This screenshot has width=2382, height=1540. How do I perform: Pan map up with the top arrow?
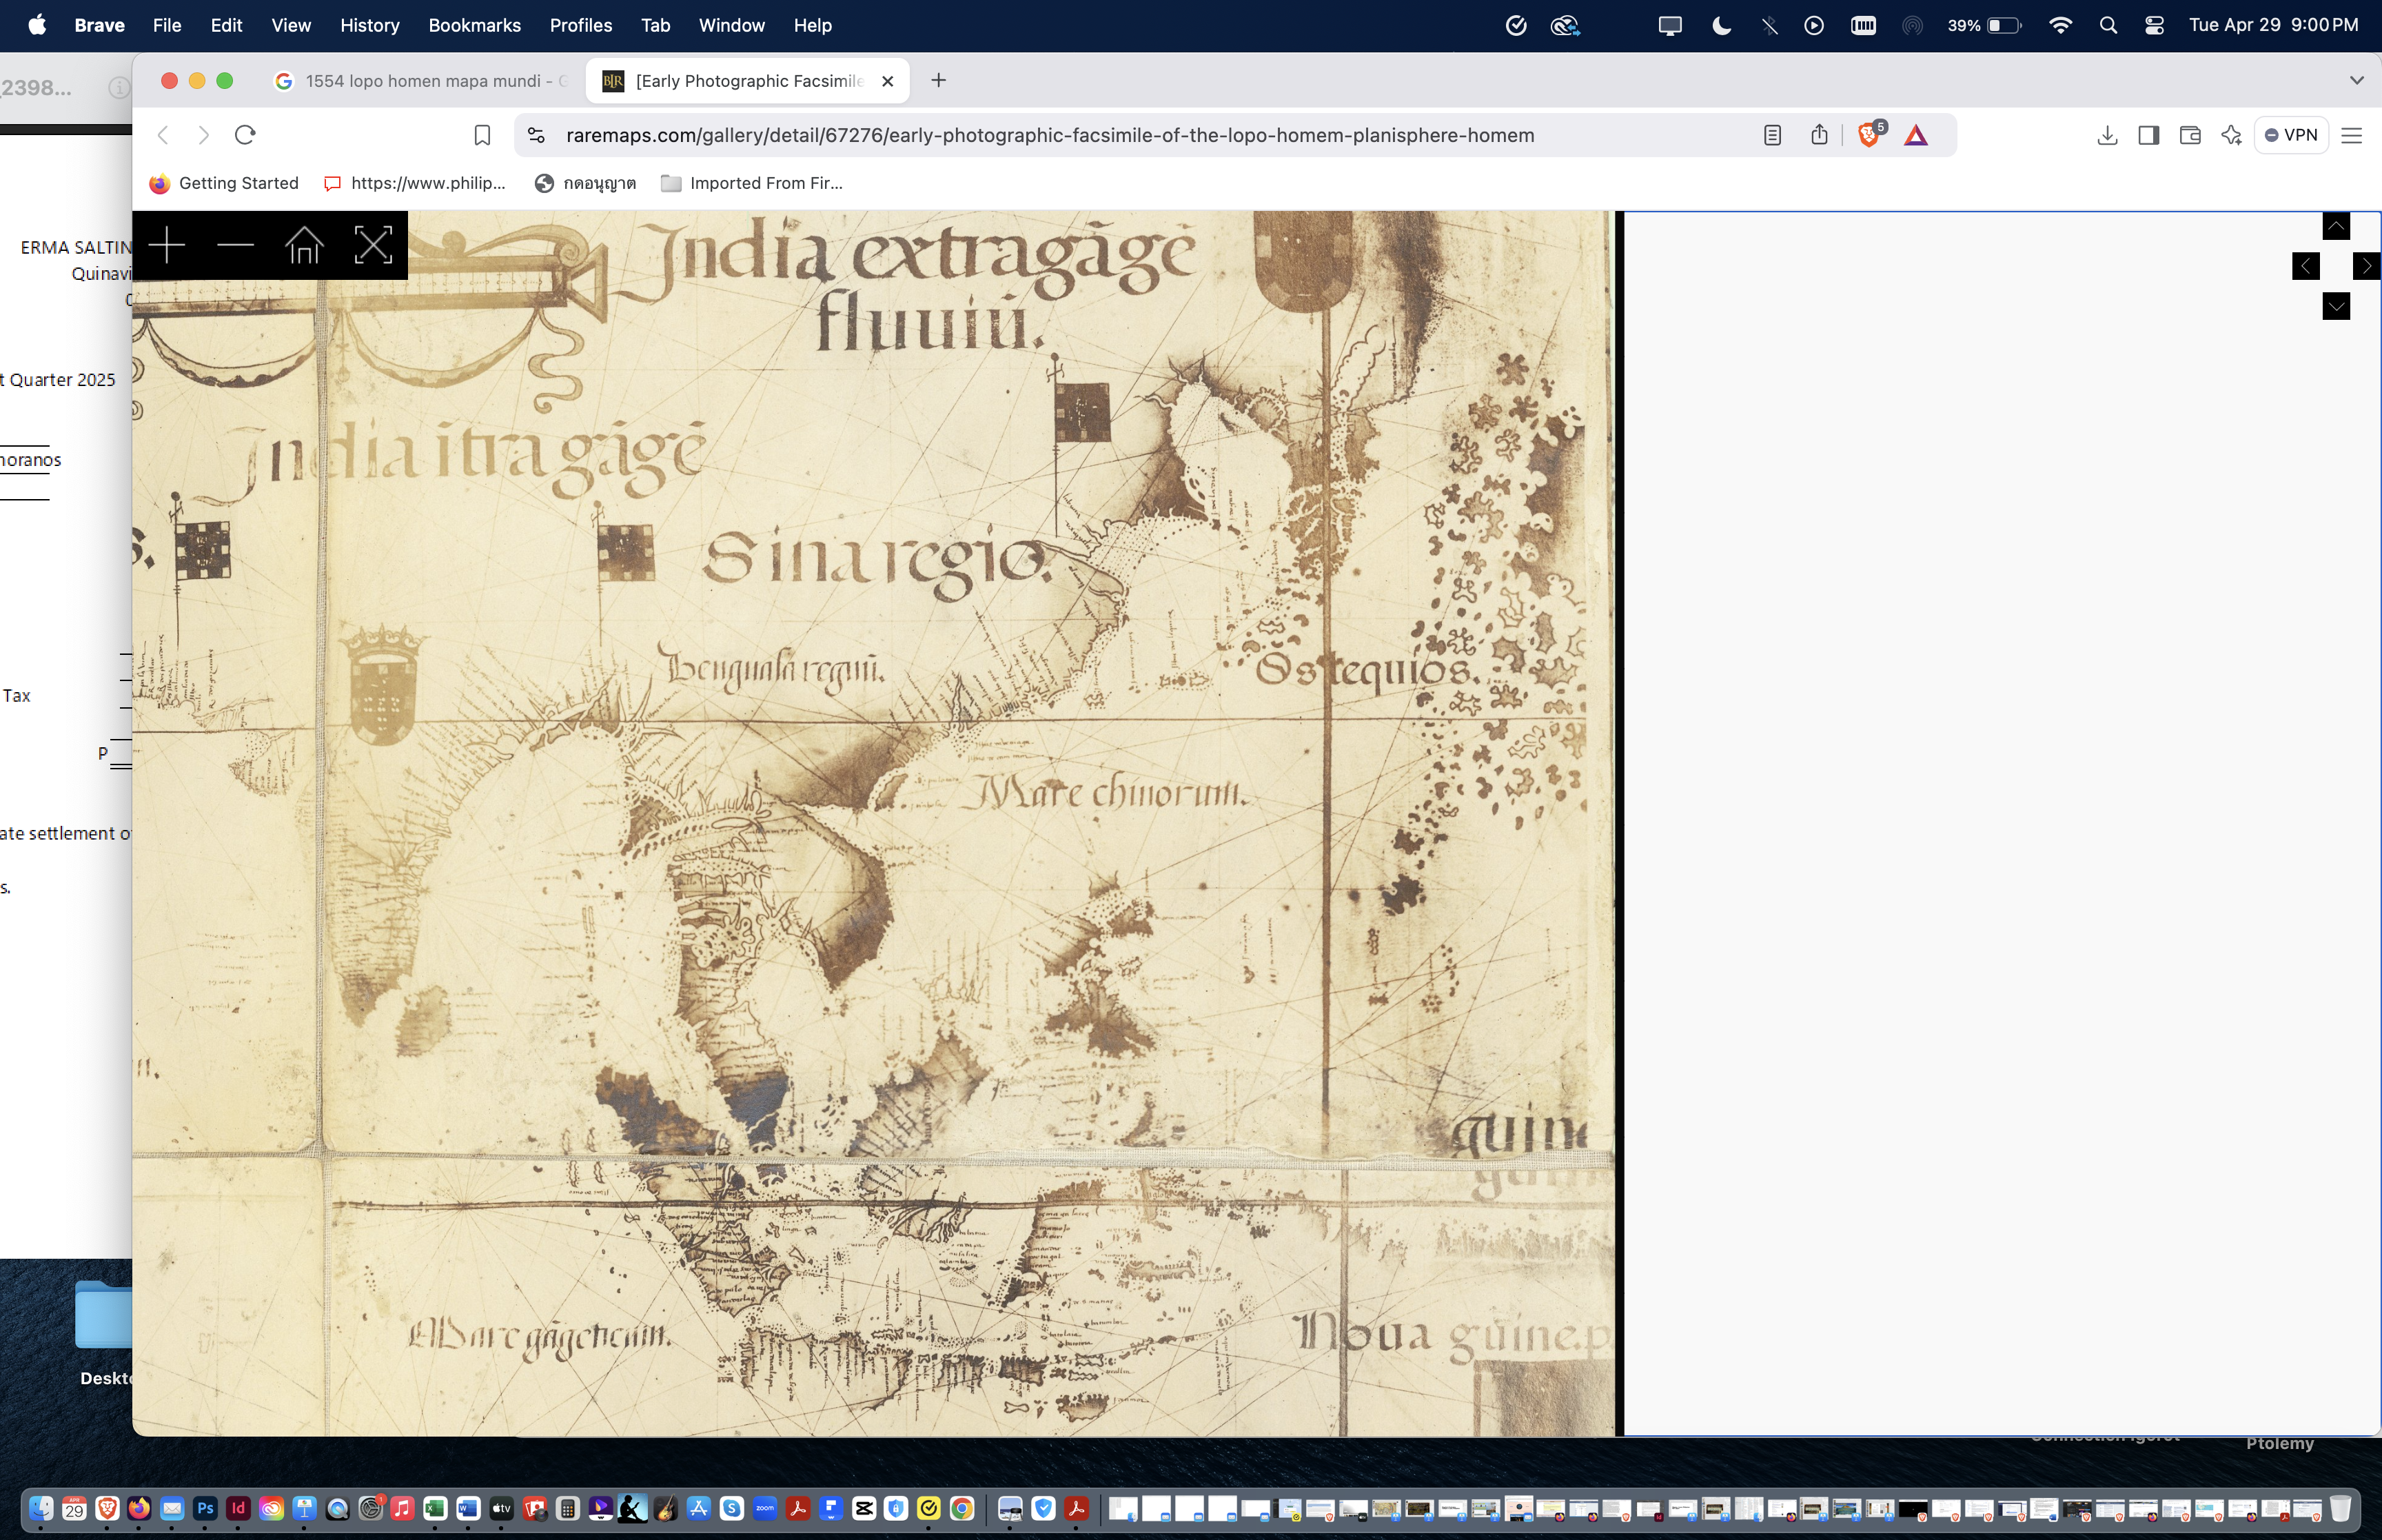tap(2336, 227)
